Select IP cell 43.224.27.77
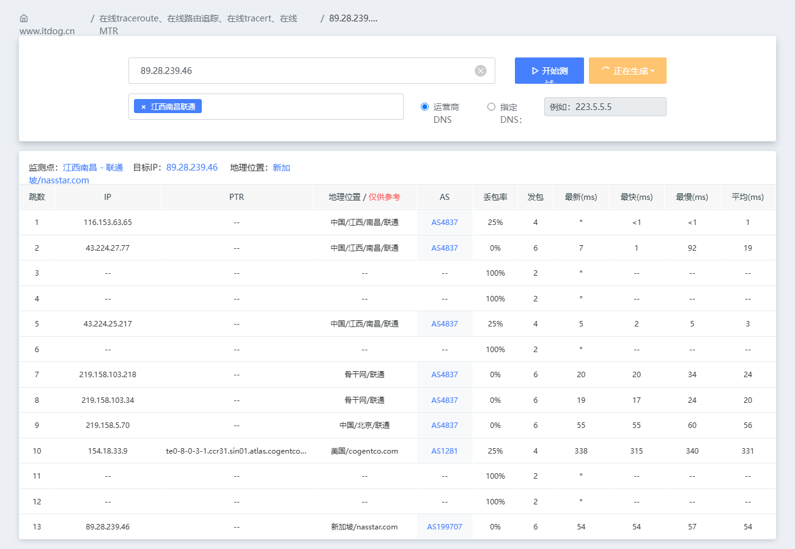This screenshot has height=549, width=795. pyautogui.click(x=108, y=248)
